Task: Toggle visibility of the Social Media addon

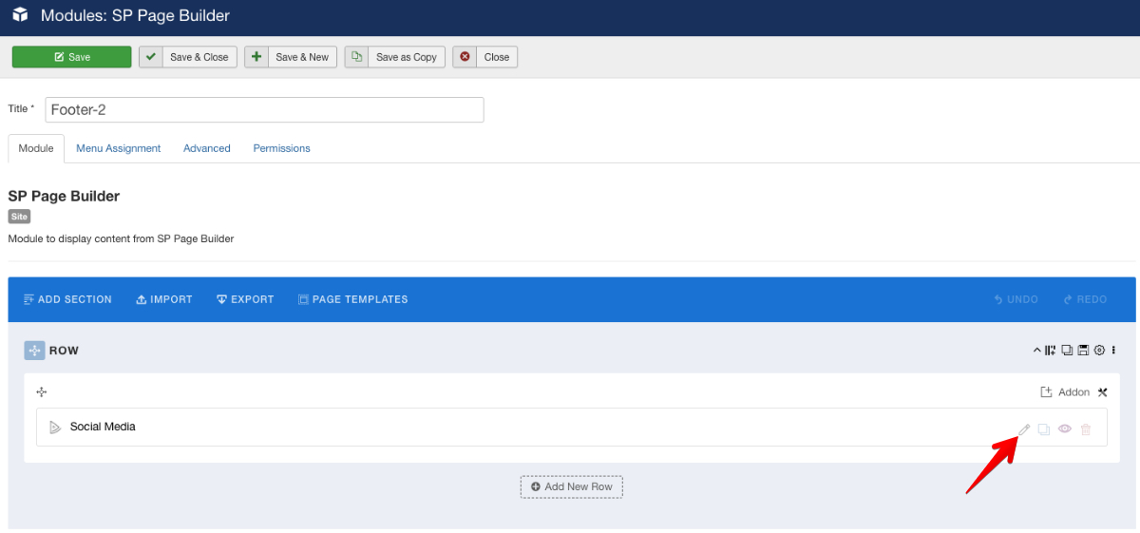Action: tap(1065, 429)
